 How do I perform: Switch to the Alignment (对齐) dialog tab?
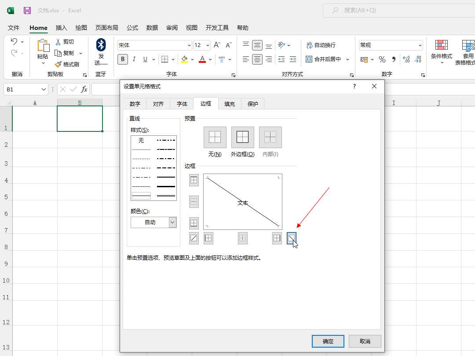pos(158,104)
